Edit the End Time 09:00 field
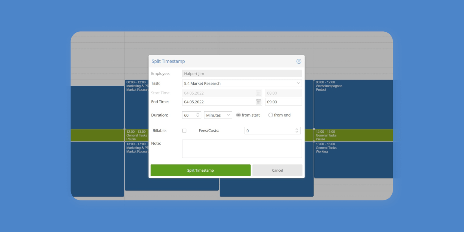This screenshot has height=232, width=464. [x=283, y=101]
